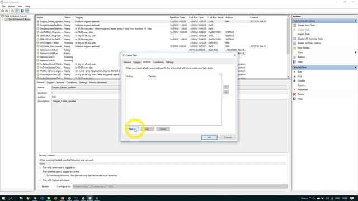Open the notification center icon in taskbar

click(x=352, y=198)
